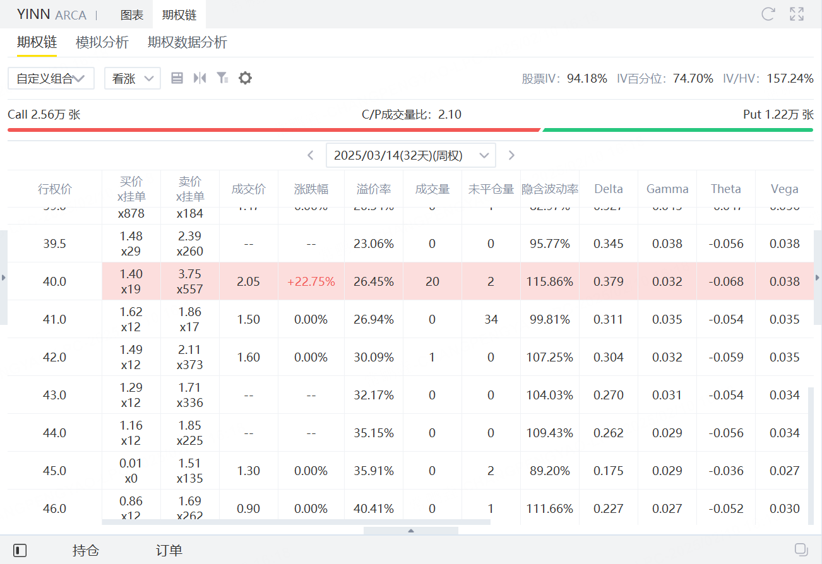This screenshot has width=822, height=564.
Task: Go to next expiration date arrow
Action: (511, 155)
